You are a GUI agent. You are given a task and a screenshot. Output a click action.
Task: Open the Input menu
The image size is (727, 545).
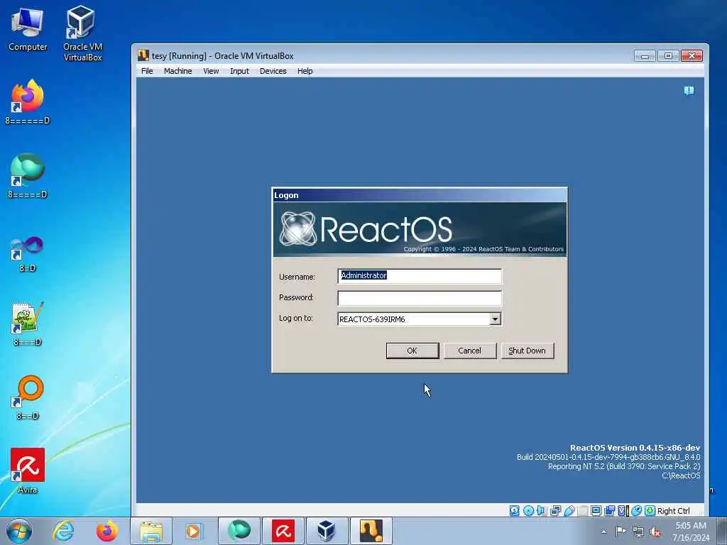pos(239,71)
